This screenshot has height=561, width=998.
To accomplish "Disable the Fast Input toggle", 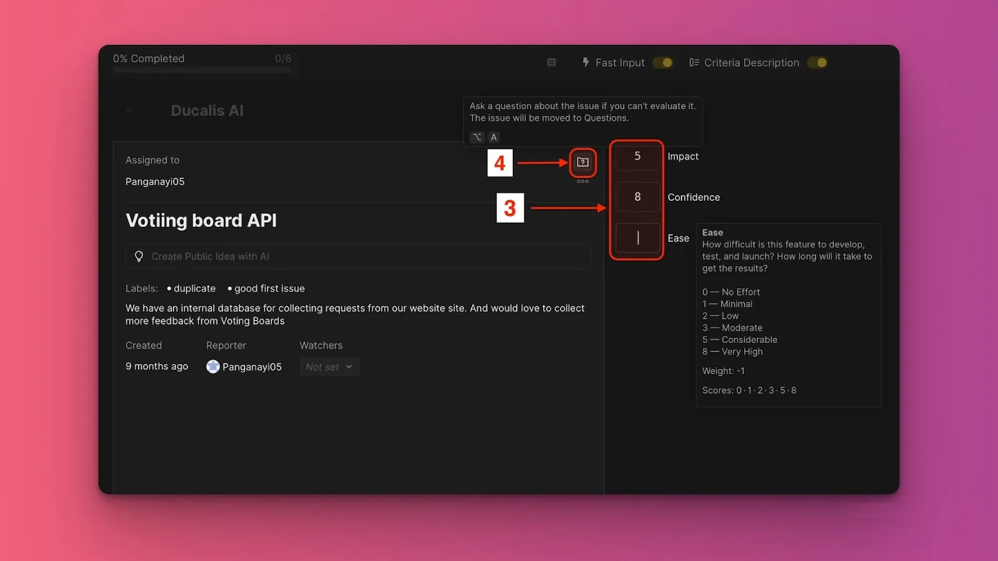I will [662, 62].
